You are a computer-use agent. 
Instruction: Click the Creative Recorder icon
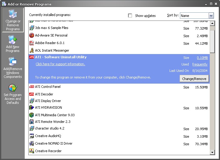pos(32,151)
